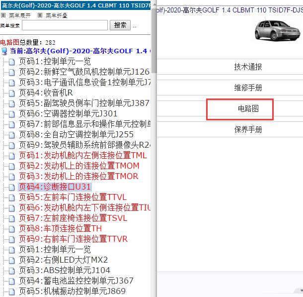This screenshot has height=297, width=303.
Task: Click page icon beside 页码7:左前座椅连接位置TSVL
Action: 12,218
